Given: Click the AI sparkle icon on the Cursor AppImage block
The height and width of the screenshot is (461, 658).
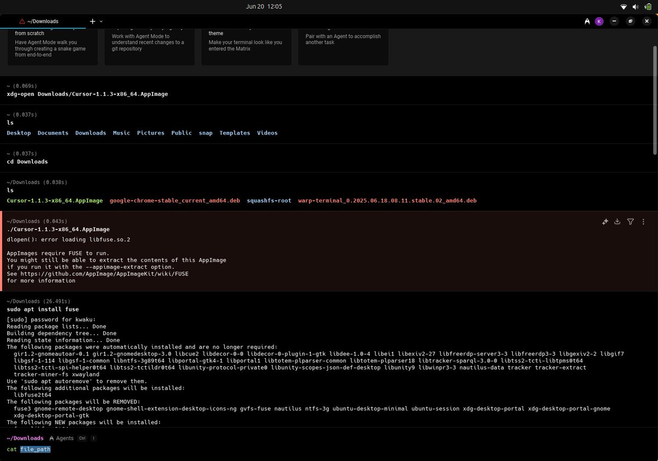Looking at the screenshot, I should tap(605, 222).
